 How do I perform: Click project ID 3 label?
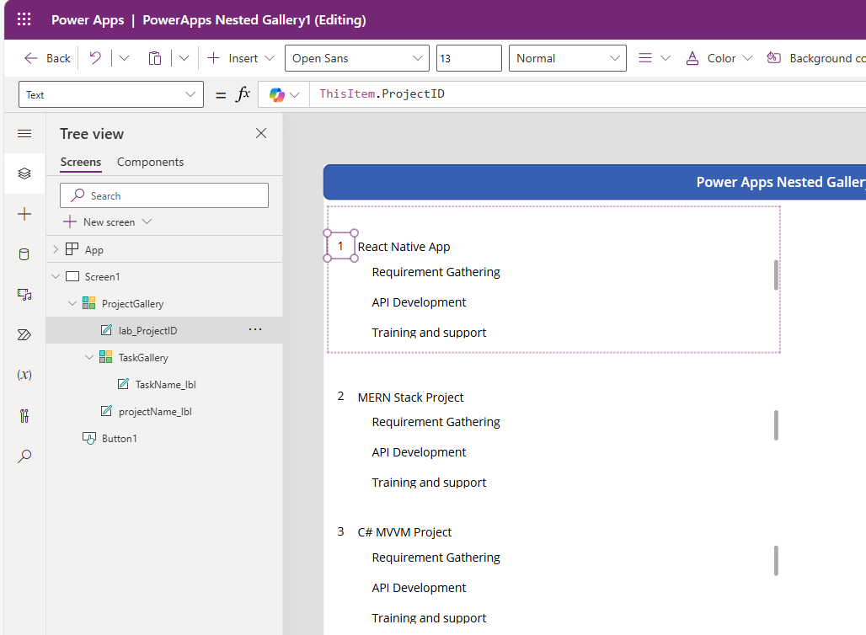pos(341,531)
